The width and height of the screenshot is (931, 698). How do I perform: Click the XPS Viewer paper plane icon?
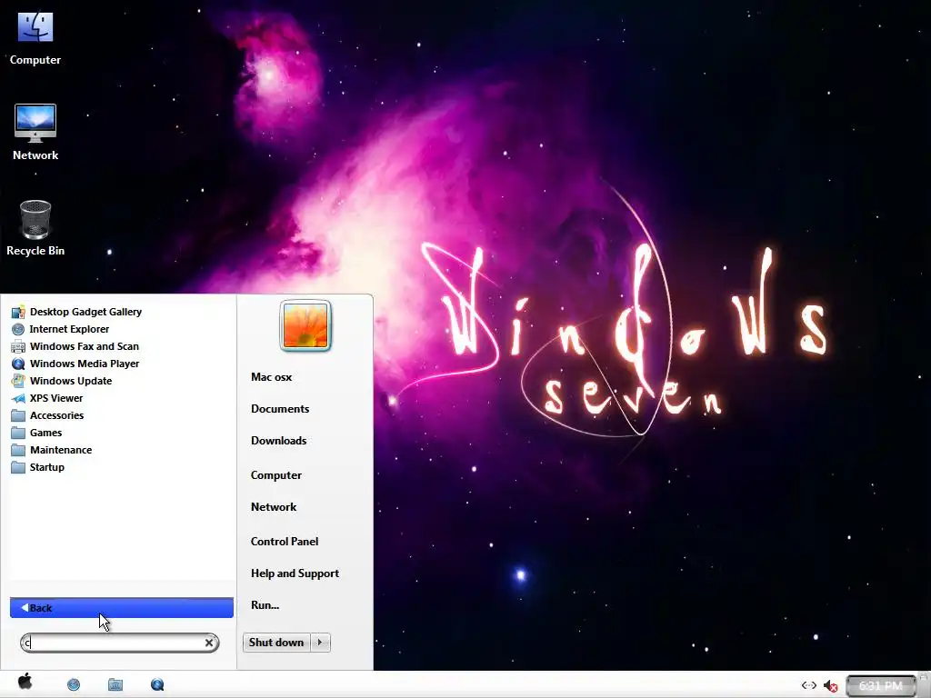[x=18, y=398]
